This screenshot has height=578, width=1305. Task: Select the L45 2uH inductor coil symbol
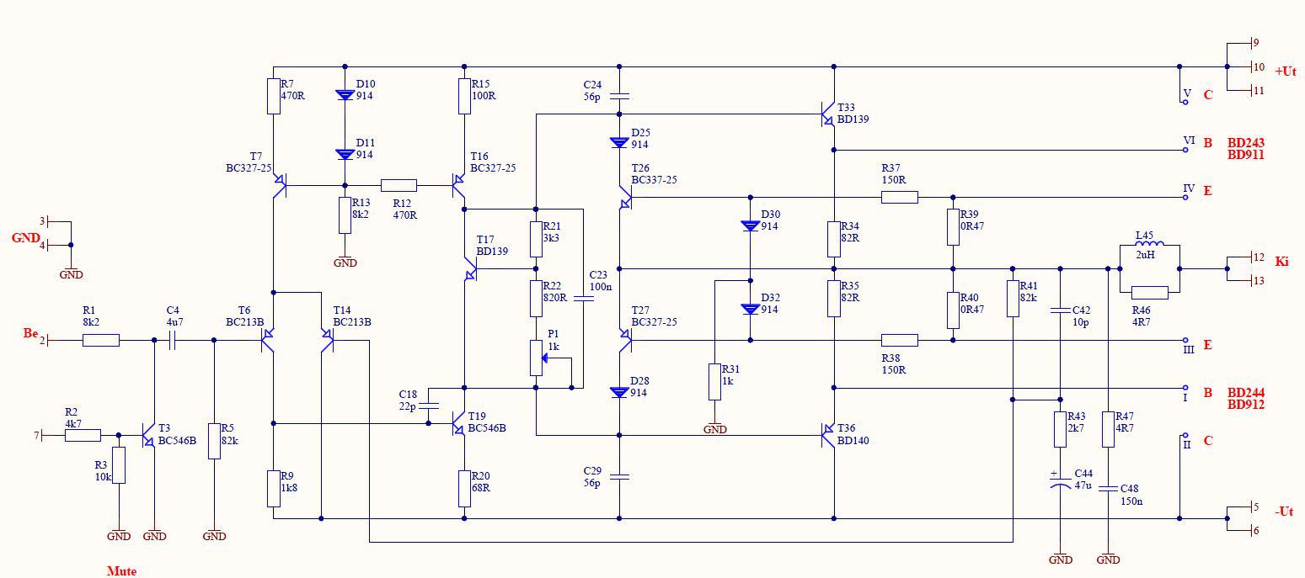point(1149,243)
